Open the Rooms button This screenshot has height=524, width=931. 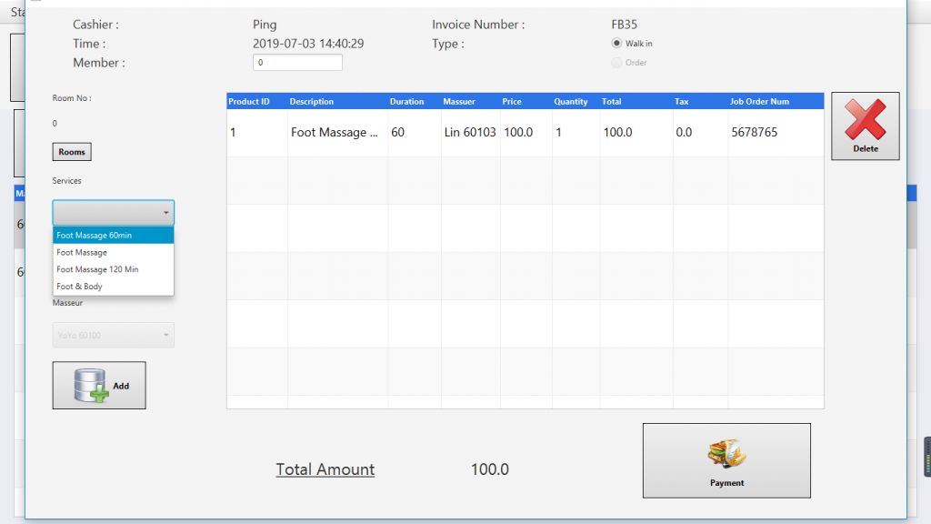coord(72,152)
